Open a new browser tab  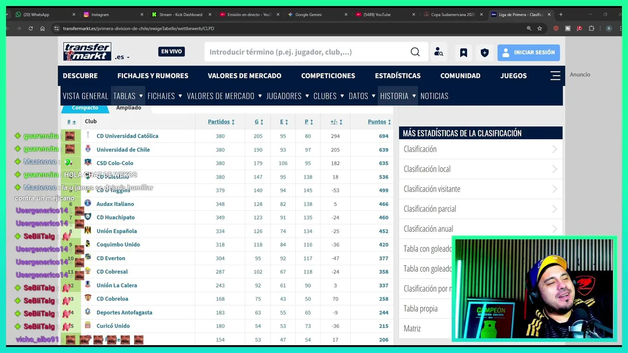561,15
